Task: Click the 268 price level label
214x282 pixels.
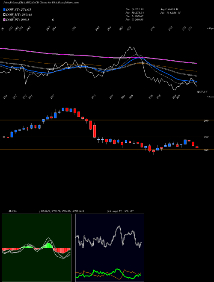Action: pos(206,150)
